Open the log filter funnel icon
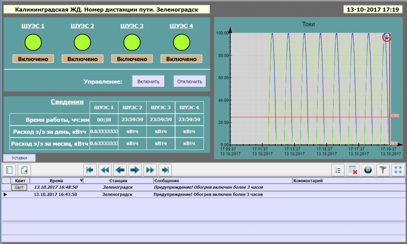The image size is (407, 244). [383, 170]
